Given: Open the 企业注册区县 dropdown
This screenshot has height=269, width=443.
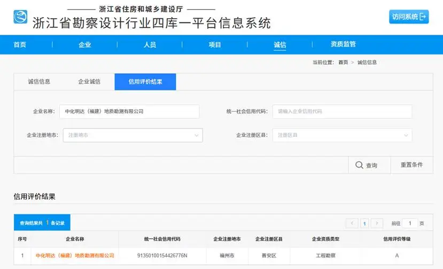Looking at the screenshot, I should 342,135.
